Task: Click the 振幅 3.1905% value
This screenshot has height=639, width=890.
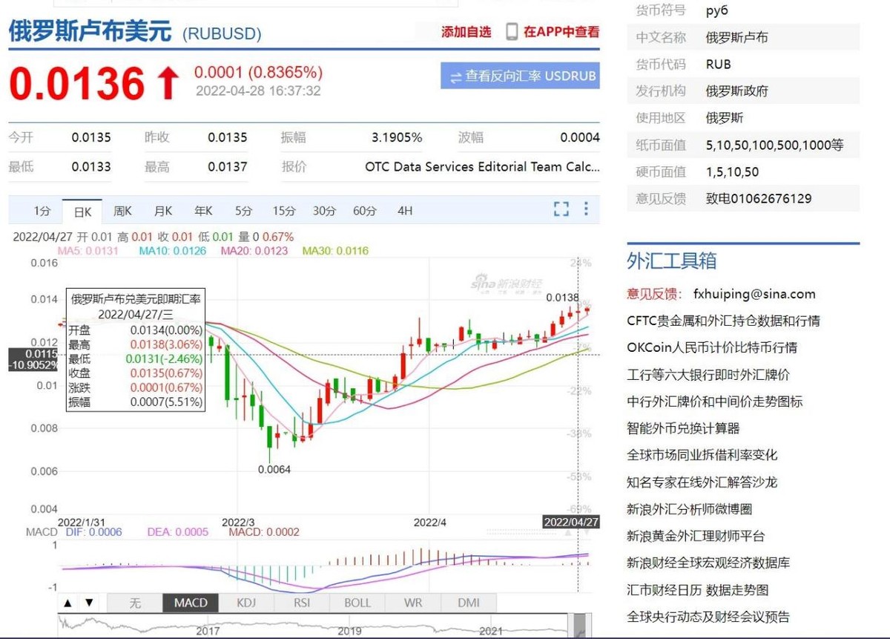Action: 397,137
